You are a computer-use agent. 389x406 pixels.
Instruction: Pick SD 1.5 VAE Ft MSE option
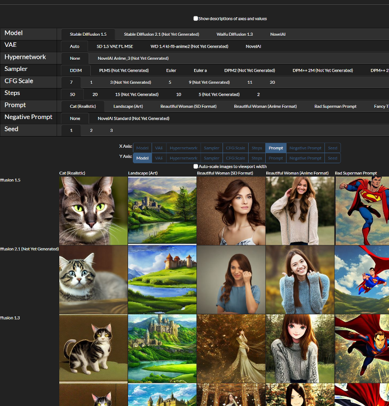pos(116,46)
